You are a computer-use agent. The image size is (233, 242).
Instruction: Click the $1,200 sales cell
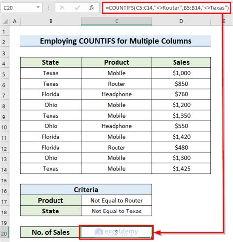click(181, 105)
